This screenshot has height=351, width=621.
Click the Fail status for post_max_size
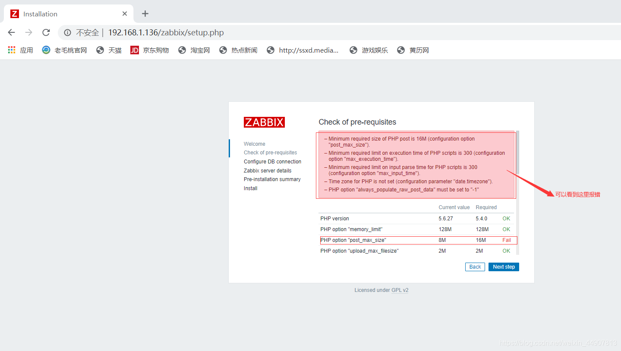click(x=507, y=240)
